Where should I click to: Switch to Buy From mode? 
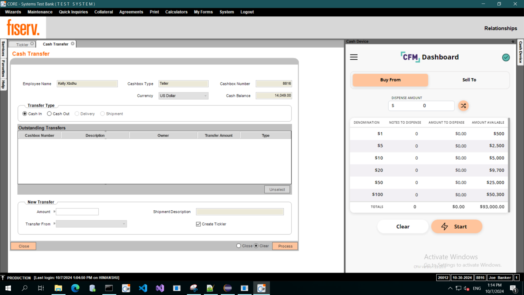390,80
